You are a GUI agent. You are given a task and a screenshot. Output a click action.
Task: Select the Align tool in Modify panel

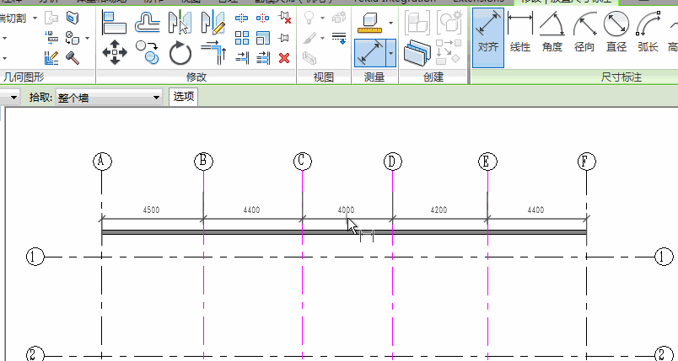pyautogui.click(x=114, y=23)
